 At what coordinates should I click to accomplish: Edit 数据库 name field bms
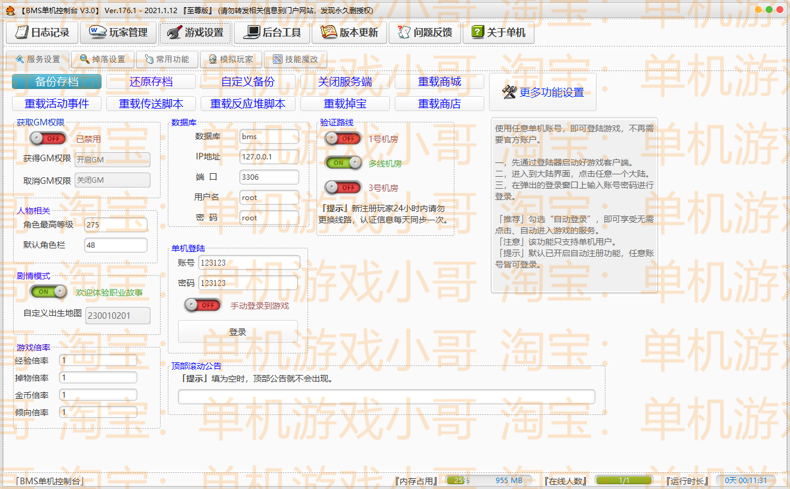coord(269,137)
